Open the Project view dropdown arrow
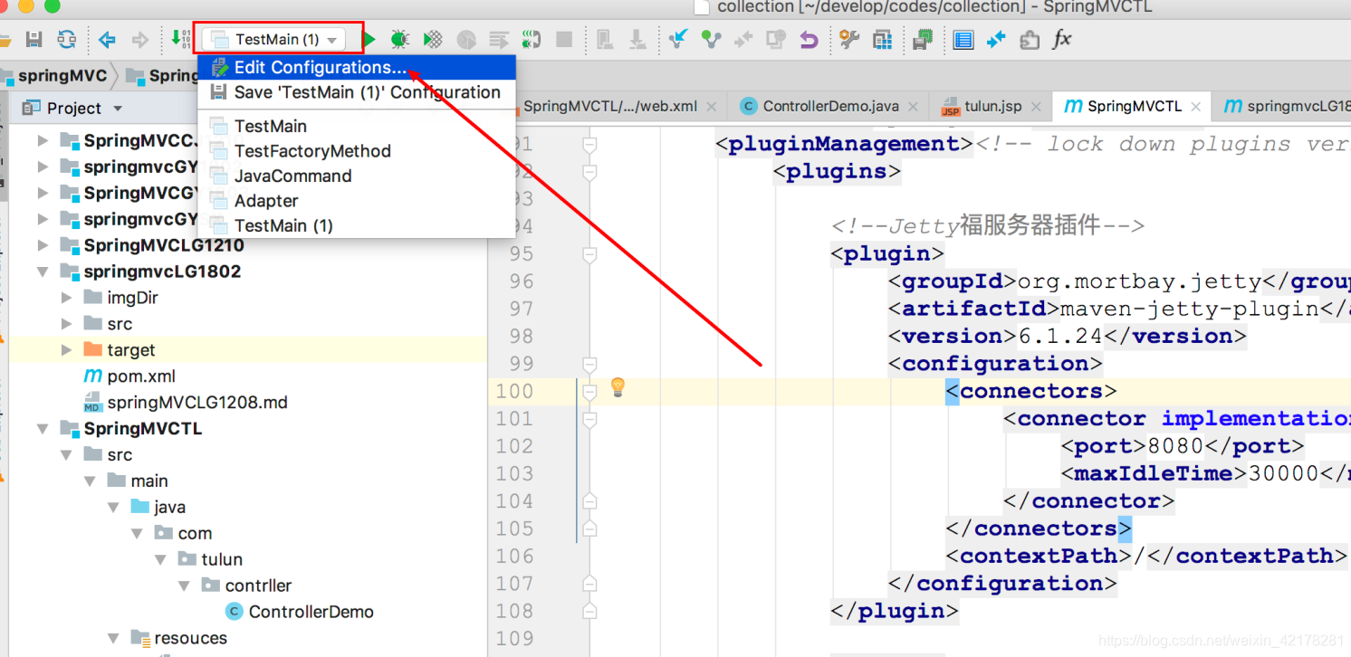This screenshot has height=657, width=1351. (118, 109)
